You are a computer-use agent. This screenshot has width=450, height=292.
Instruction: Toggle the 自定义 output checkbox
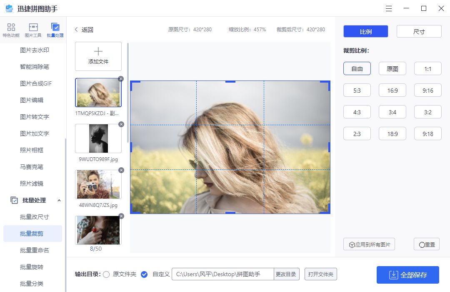pos(144,274)
